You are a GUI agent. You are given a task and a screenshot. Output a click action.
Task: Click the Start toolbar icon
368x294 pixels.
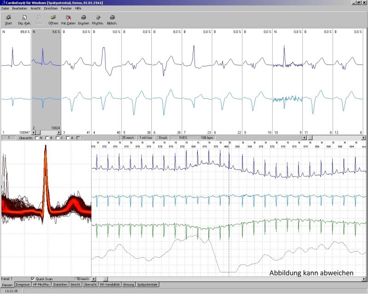(x=8, y=19)
